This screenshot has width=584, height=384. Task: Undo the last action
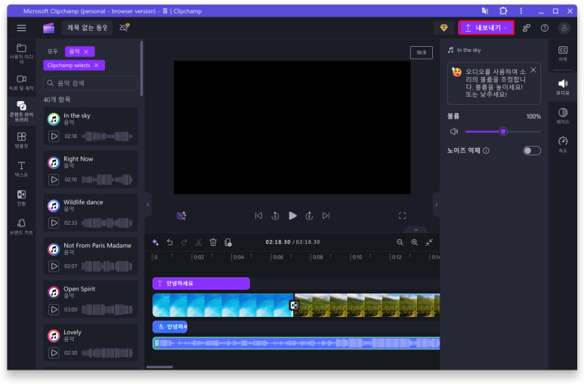[x=170, y=242]
